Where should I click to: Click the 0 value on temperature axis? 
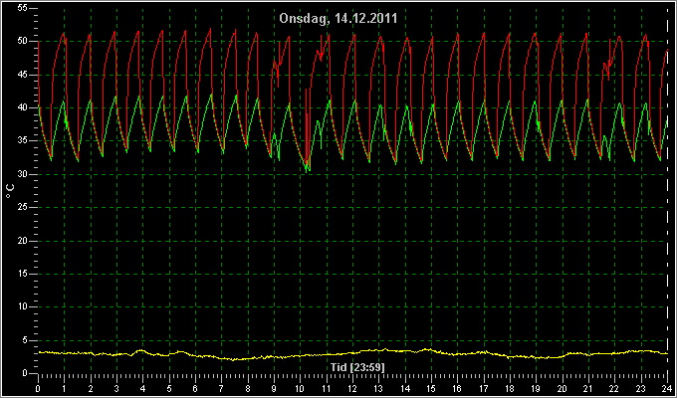pyautogui.click(x=26, y=374)
